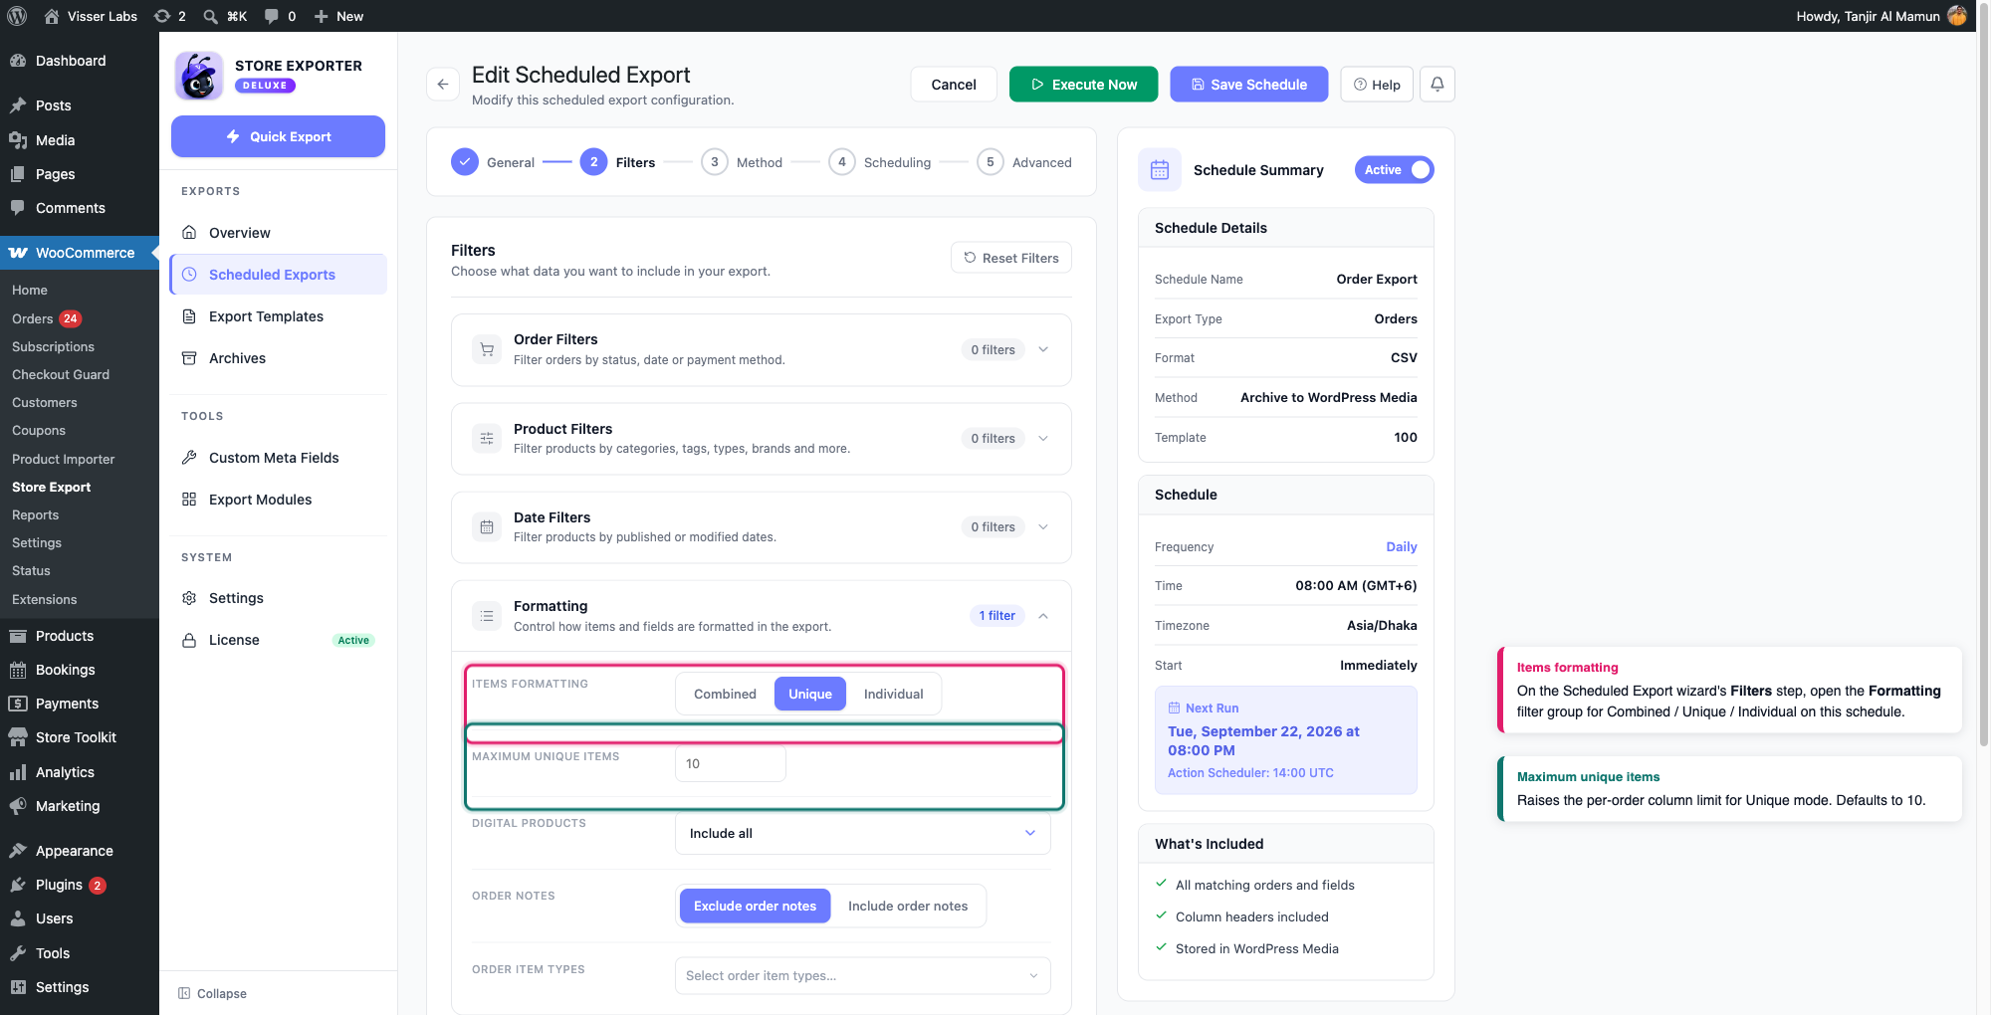Go to the Advanced wizard step
The width and height of the screenshot is (1991, 1015).
pyautogui.click(x=1024, y=162)
